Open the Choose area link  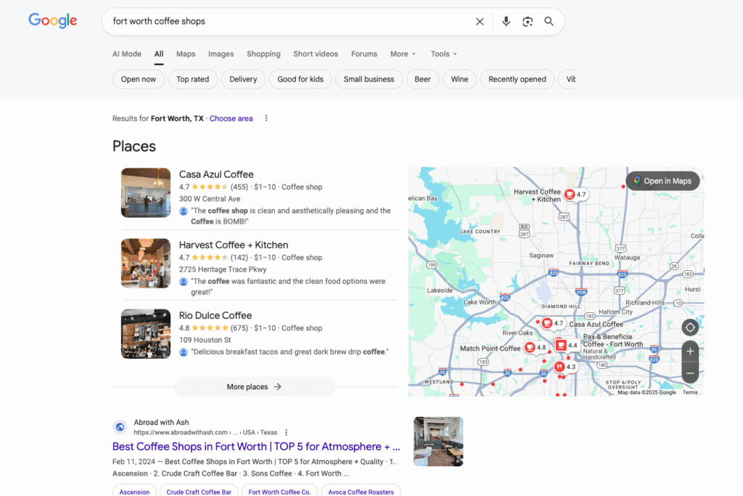tap(231, 118)
